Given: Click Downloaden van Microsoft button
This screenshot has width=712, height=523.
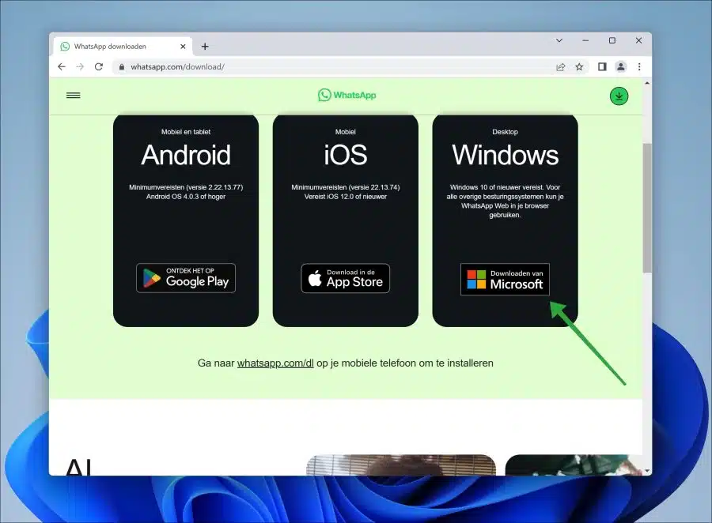Looking at the screenshot, I should [505, 280].
